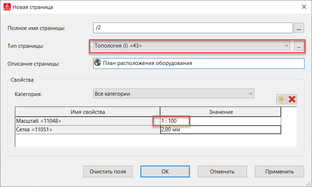Open the Тип страницы dropdown
The width and height of the screenshot is (312, 187).
tap(192, 46)
